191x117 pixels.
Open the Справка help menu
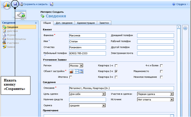click(180, 4)
